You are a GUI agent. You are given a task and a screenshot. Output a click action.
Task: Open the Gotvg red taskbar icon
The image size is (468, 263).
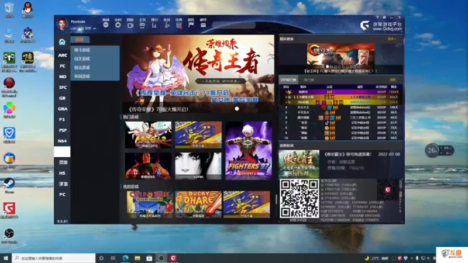[x=173, y=258]
